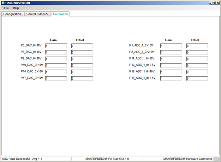Click the P17_DAC_0>10V Gain input

pos(56,78)
